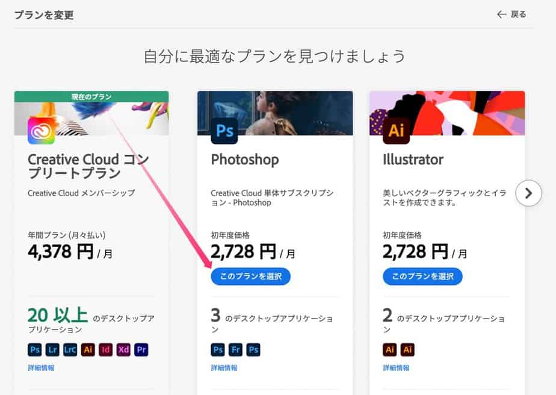
Task: Show more plans with the right chevron arrow
Action: click(x=528, y=193)
